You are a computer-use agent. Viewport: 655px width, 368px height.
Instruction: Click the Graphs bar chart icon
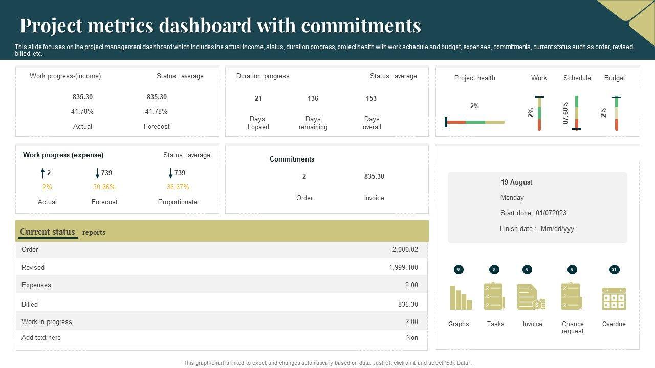tap(461, 297)
